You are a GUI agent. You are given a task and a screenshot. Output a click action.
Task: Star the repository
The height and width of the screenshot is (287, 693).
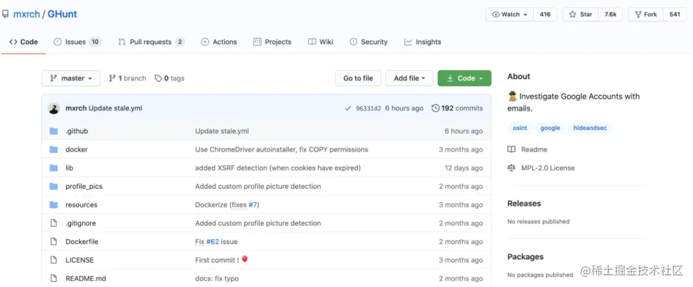(x=580, y=15)
